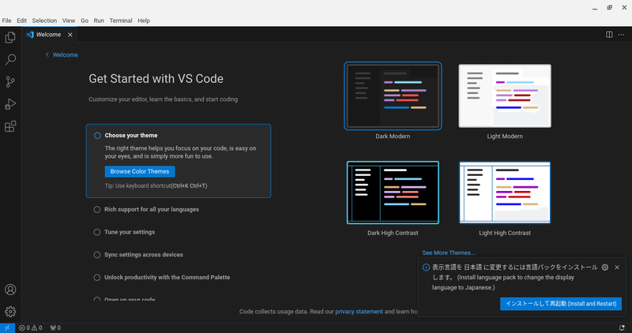Toggle the Tune your settings step circle
632x333 pixels.
point(97,232)
